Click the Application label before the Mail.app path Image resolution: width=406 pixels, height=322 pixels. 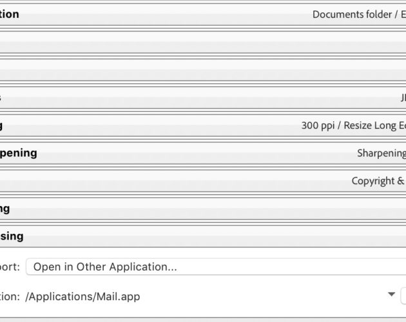pyautogui.click(x=10, y=296)
